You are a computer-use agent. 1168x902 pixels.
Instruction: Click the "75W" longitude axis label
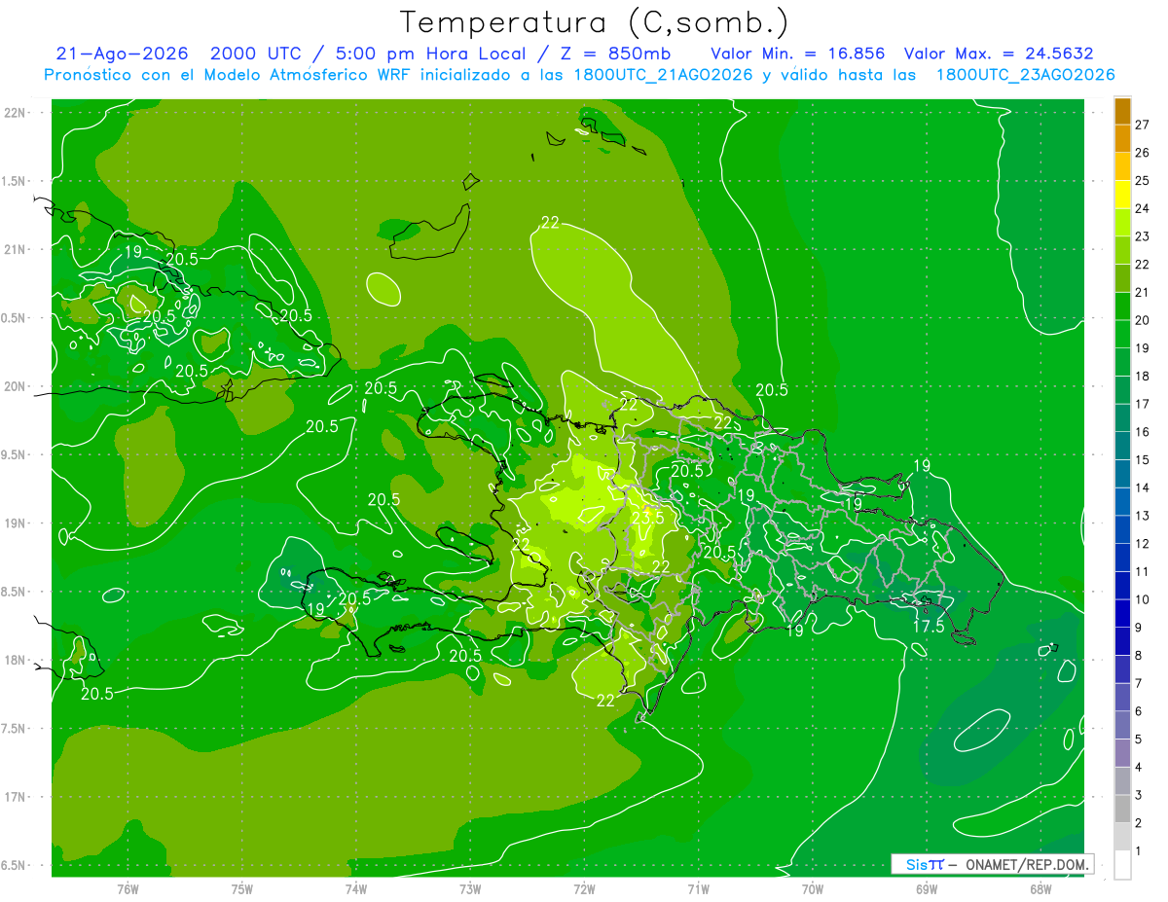tap(242, 888)
